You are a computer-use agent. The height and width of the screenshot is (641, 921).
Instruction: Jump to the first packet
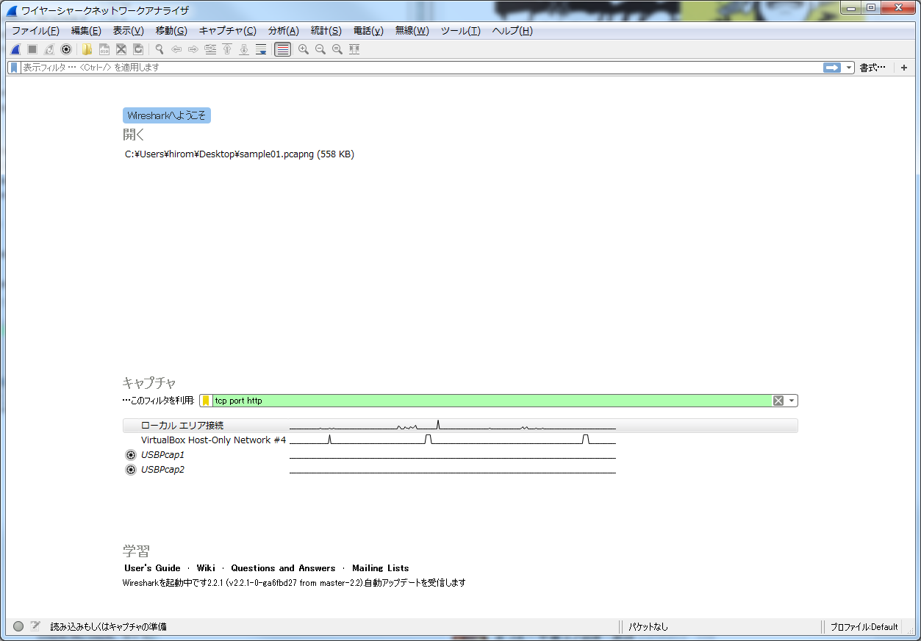point(227,49)
